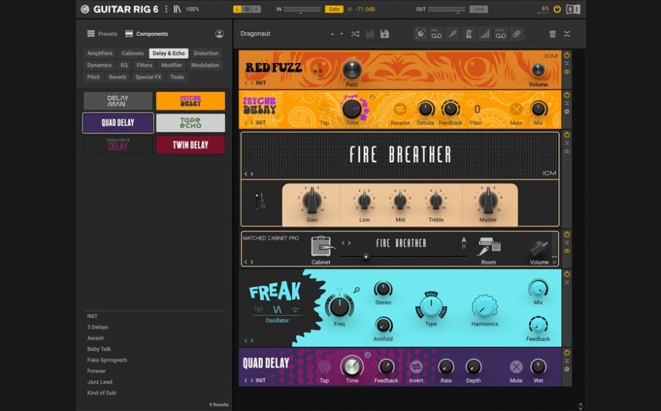Click the Psyche Delay Reverse button
Viewport: 661px width, 411px height.
click(x=399, y=109)
